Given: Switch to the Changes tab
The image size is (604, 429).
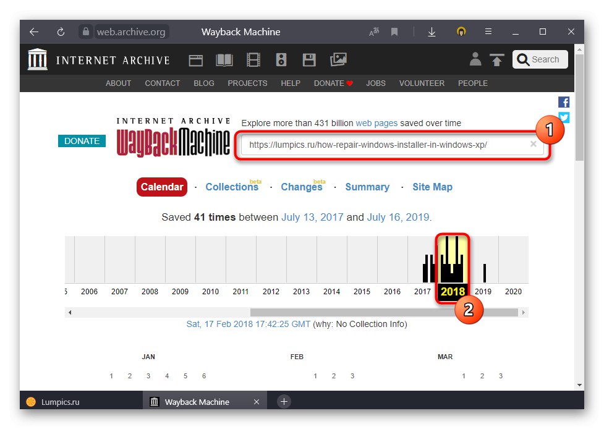Looking at the screenshot, I should (302, 187).
